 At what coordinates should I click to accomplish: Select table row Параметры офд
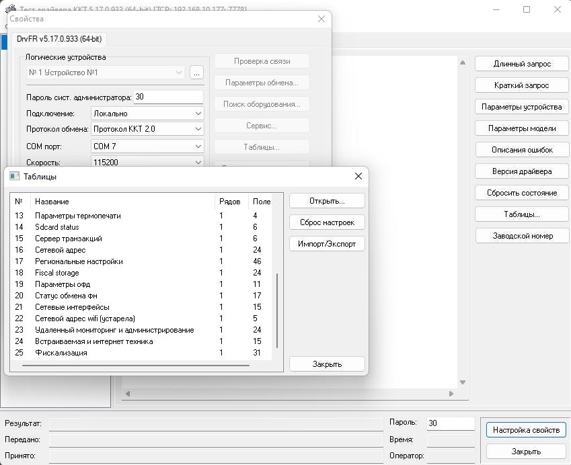(x=142, y=284)
